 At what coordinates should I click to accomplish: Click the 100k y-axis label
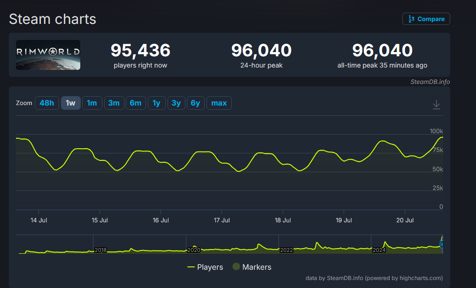tap(436, 131)
